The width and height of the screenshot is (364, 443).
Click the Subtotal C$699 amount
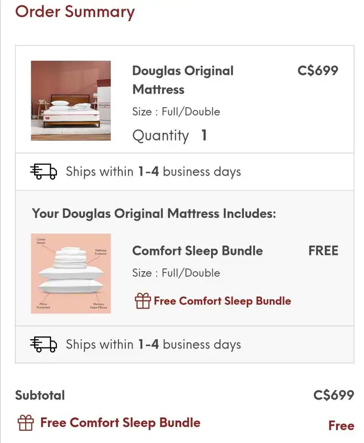[x=334, y=395]
